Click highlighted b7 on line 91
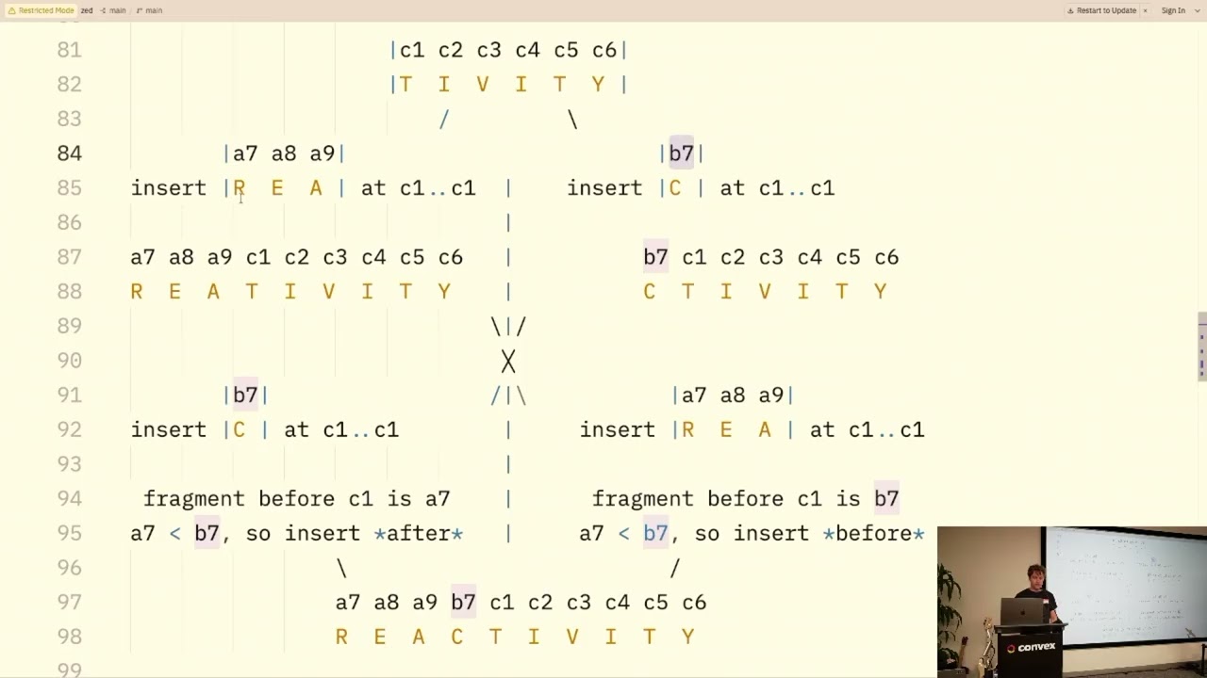 [245, 395]
